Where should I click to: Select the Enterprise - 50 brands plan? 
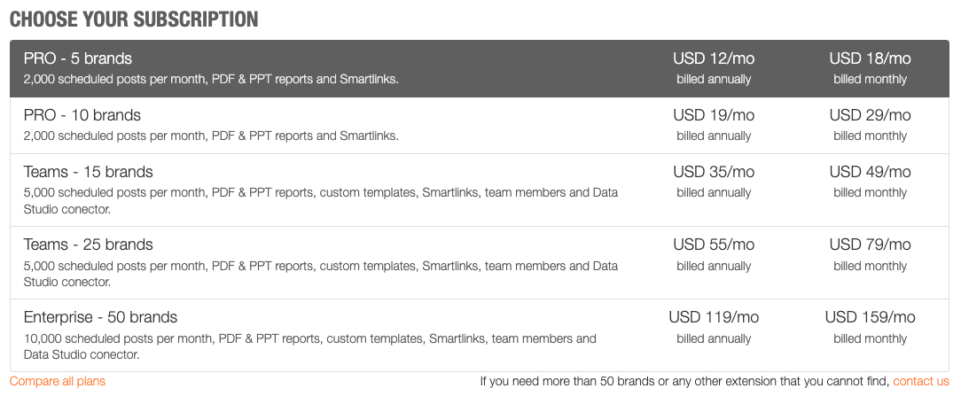click(100, 318)
